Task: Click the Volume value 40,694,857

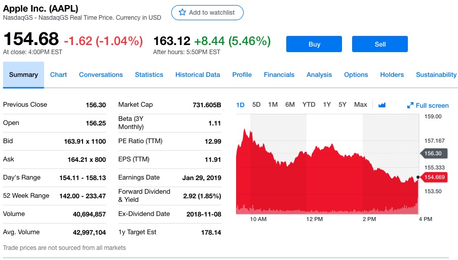Action: pos(89,214)
